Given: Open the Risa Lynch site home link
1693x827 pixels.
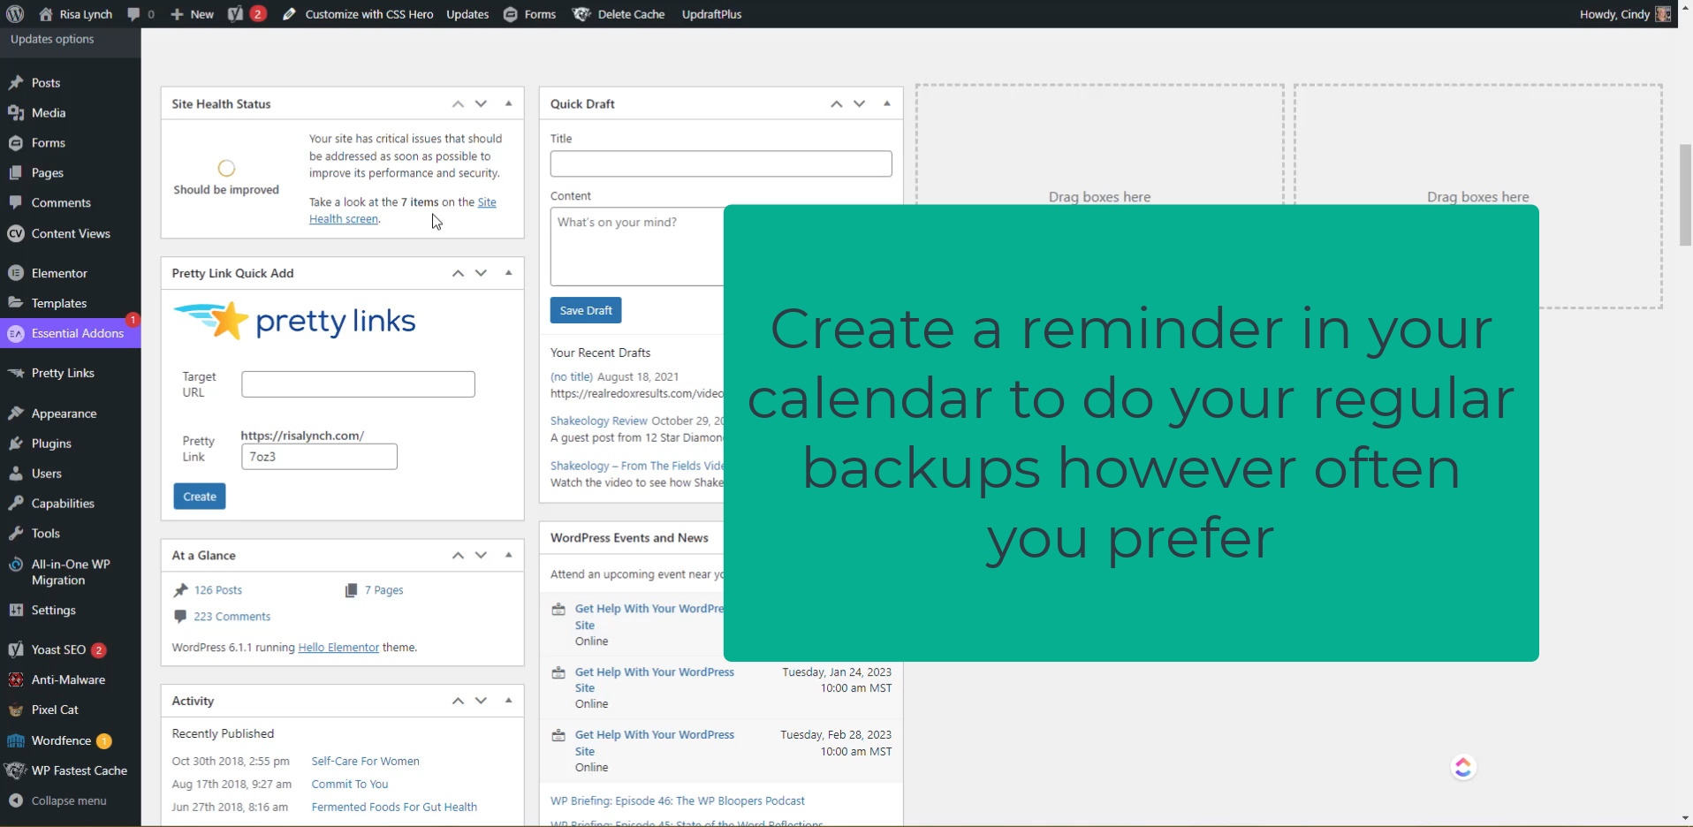Looking at the screenshot, I should tap(76, 14).
